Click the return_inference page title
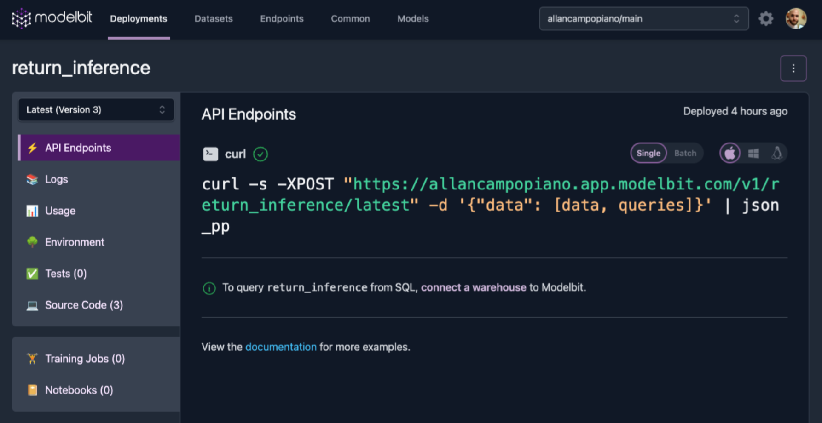822x423 pixels. point(81,68)
